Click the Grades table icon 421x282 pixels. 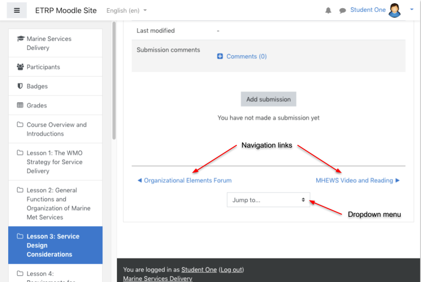pyautogui.click(x=20, y=105)
